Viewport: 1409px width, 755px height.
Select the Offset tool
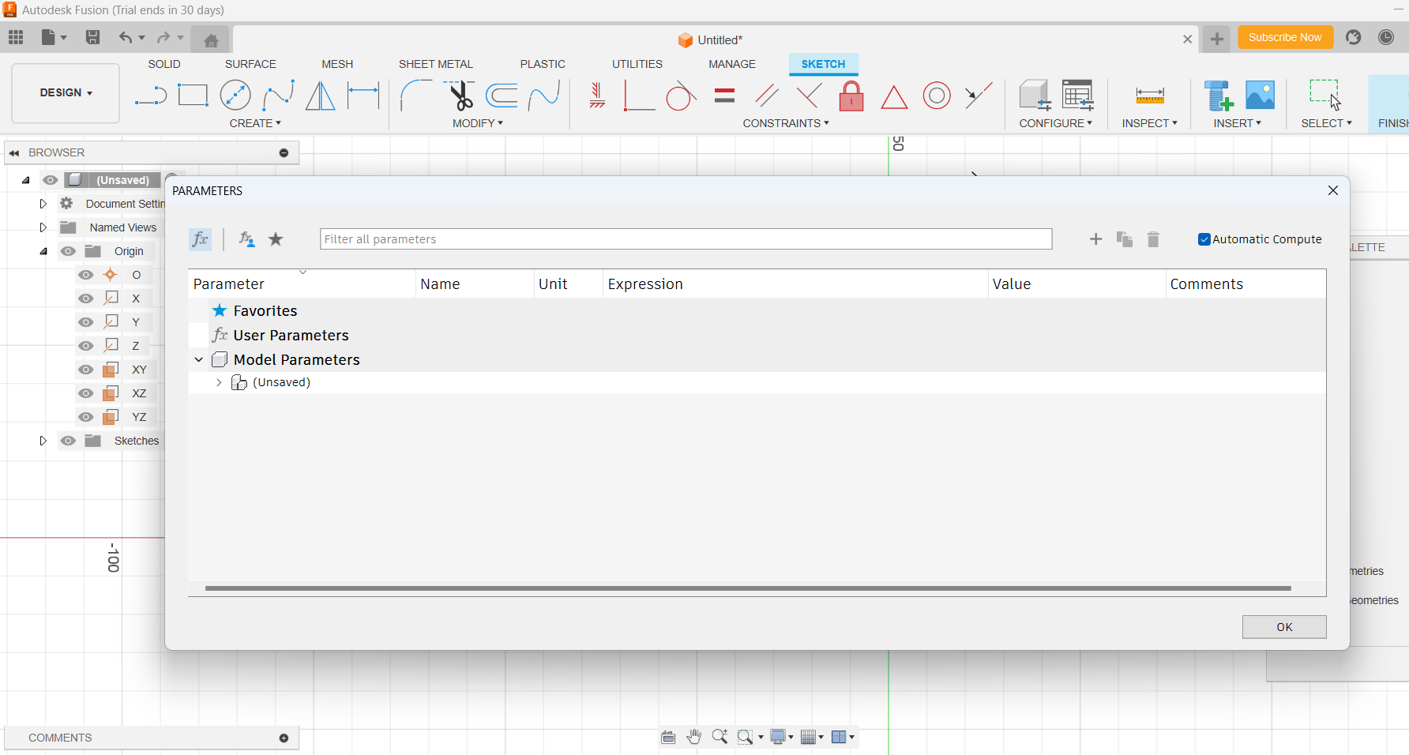point(502,96)
